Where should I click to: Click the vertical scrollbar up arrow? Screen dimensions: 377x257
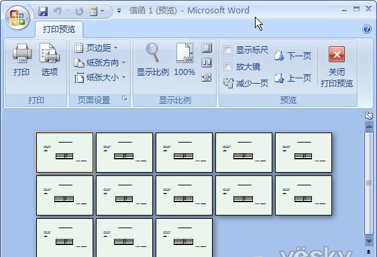click(368, 126)
